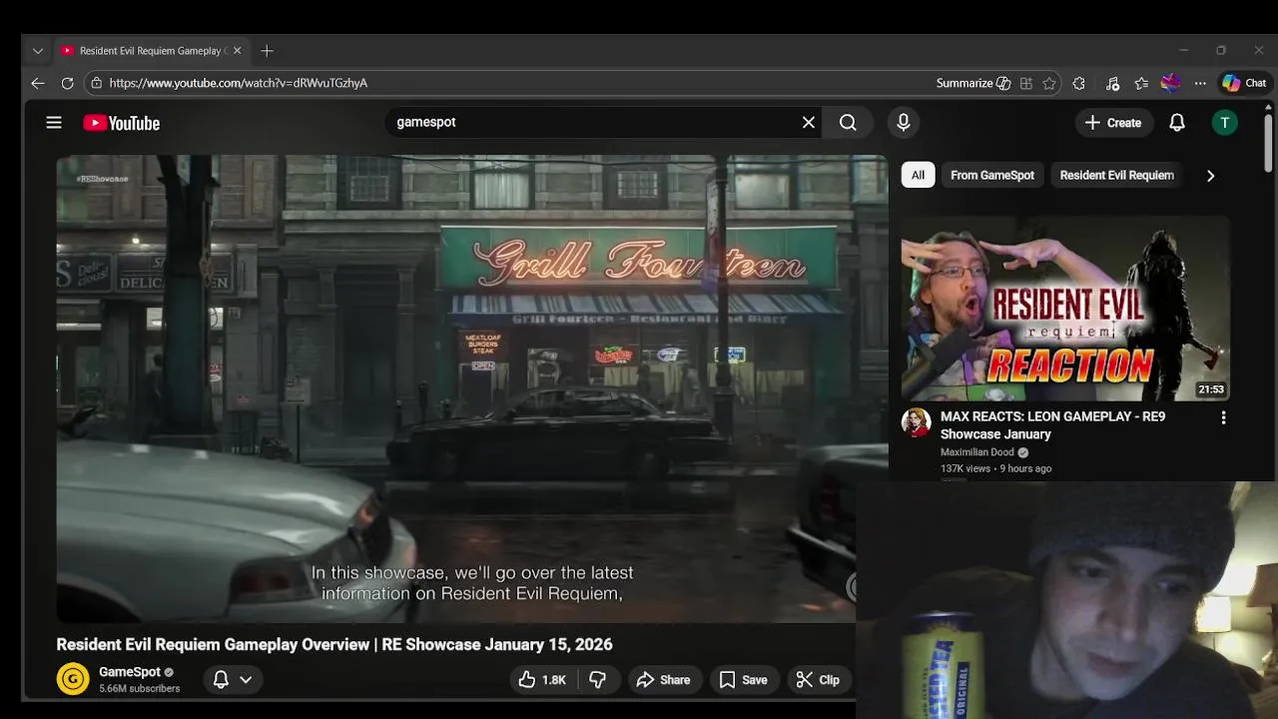Viewport: 1278px width, 719px height.
Task: Visit Maximilian Dood channel name link
Action: [x=976, y=452]
